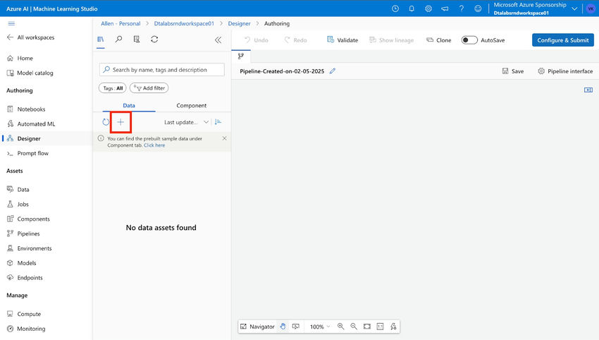
Task: Open Dtalabsrndworkspace01 breadcrumb link
Action: tap(184, 23)
